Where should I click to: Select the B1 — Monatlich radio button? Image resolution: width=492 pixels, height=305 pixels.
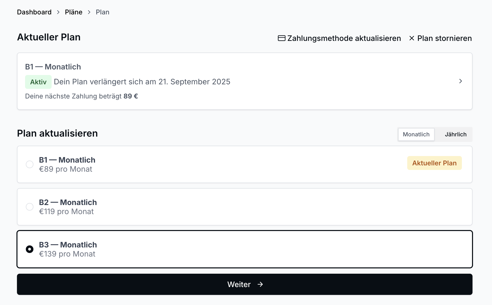point(30,164)
